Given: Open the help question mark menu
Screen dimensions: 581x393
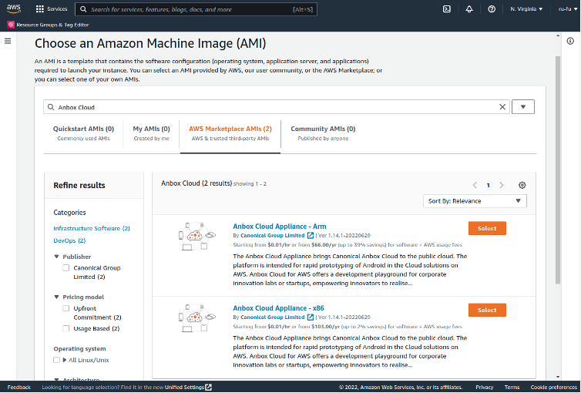Looking at the screenshot, I should pos(492,9).
